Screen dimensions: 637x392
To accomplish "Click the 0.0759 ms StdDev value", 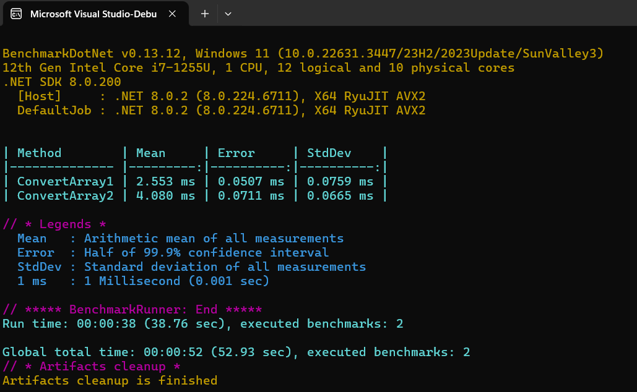I will pos(340,181).
